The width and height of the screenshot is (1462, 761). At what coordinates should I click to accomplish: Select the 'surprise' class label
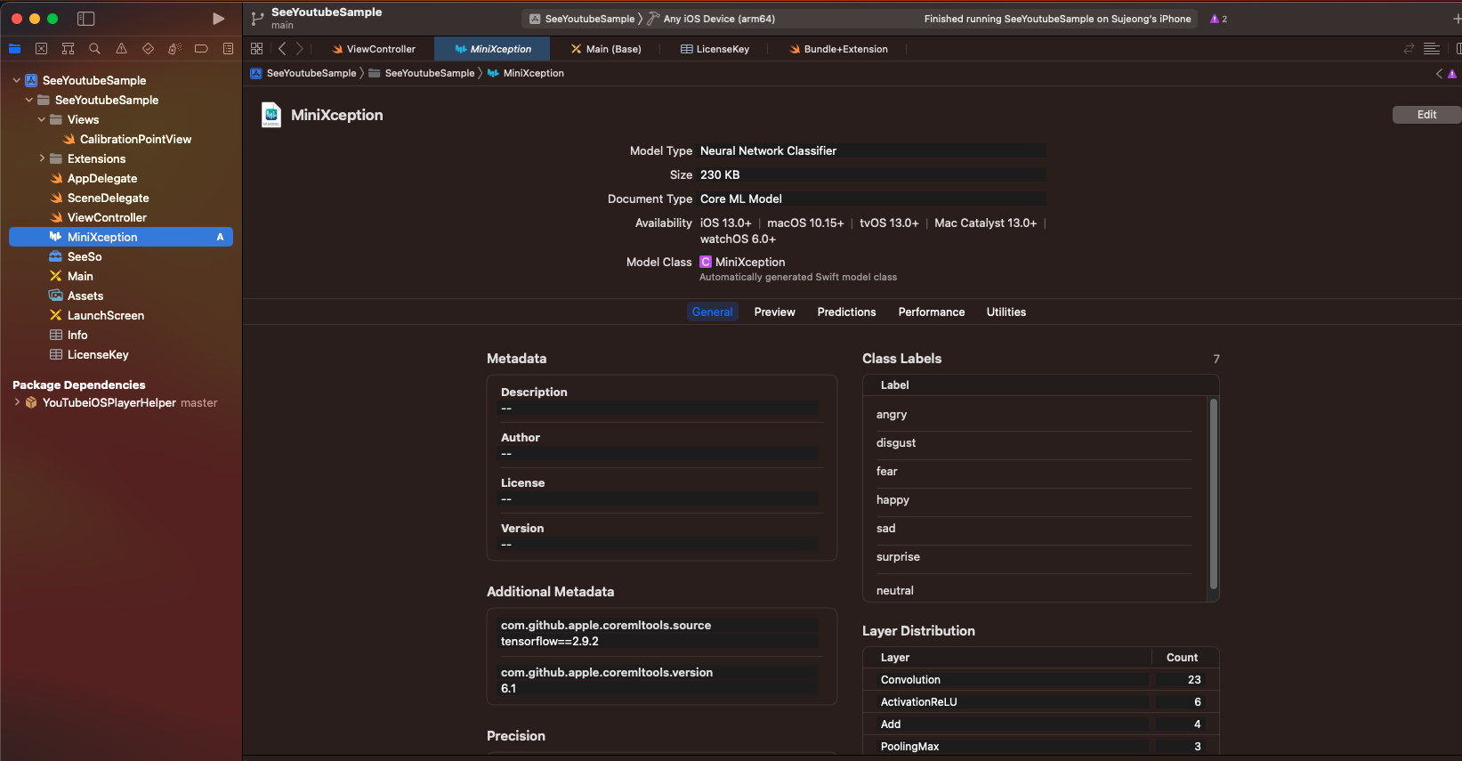1034,557
